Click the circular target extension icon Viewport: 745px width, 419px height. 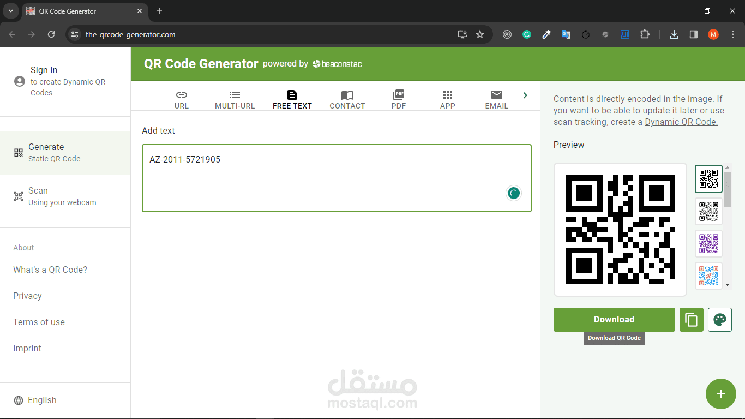507,34
